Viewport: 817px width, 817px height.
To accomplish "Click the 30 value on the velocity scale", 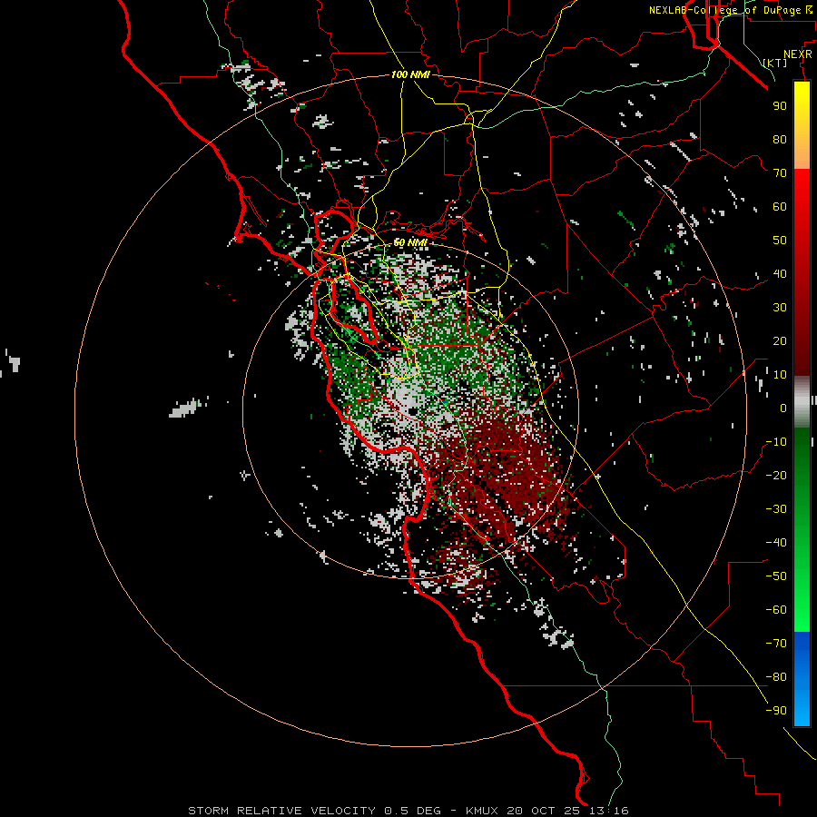I will click(780, 308).
